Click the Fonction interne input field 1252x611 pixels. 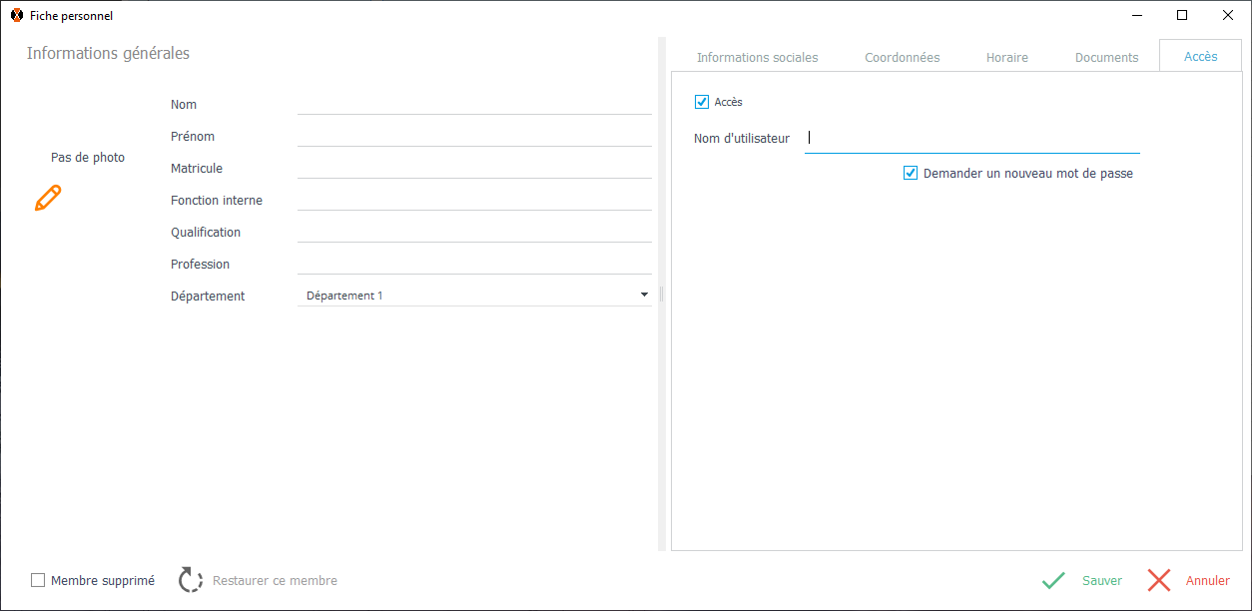point(474,200)
